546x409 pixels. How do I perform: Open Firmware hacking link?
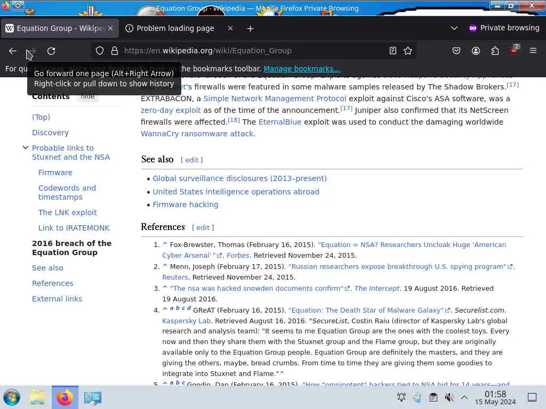[185, 204]
